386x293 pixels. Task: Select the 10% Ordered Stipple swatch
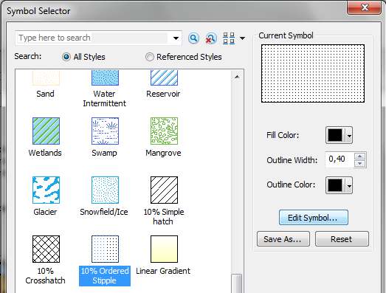click(105, 249)
